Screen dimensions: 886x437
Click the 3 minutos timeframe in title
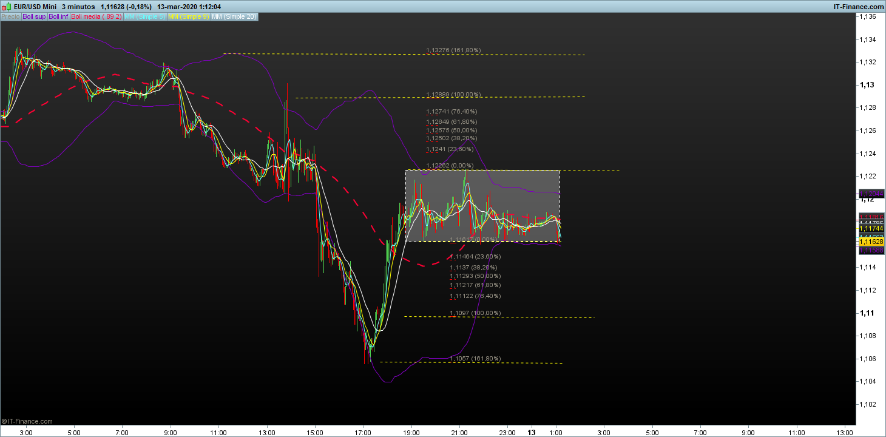(x=78, y=7)
